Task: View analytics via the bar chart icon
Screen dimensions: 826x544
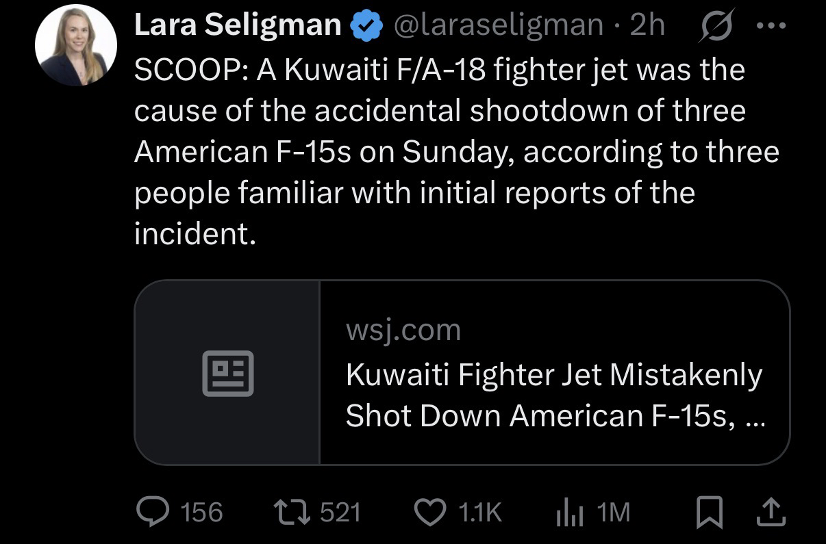Action: tap(569, 513)
